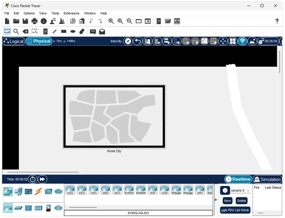The height and width of the screenshot is (218, 285).
Task: Select the Connections lightning category
Action: click(38, 191)
